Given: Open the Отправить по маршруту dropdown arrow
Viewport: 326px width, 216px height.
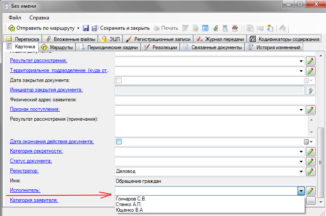Looking at the screenshot, I should pos(78,28).
